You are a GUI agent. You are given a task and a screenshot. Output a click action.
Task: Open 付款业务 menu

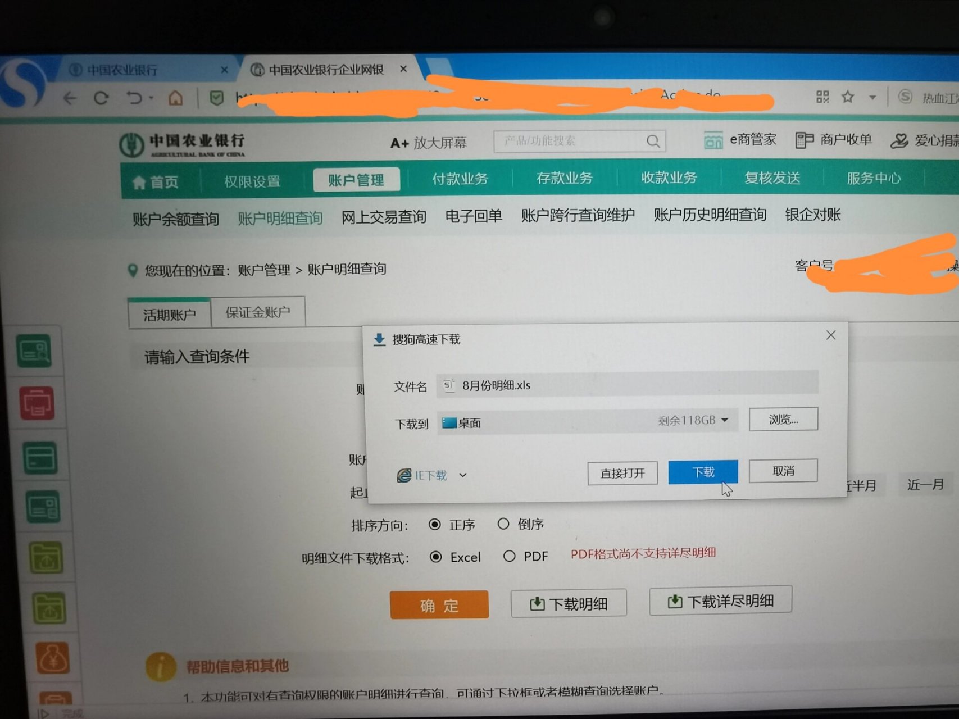(460, 179)
